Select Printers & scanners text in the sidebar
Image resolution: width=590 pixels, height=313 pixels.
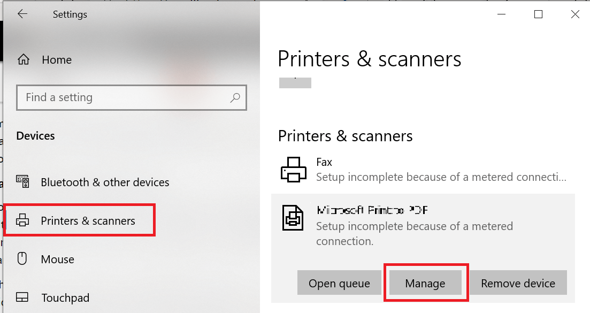(x=88, y=221)
